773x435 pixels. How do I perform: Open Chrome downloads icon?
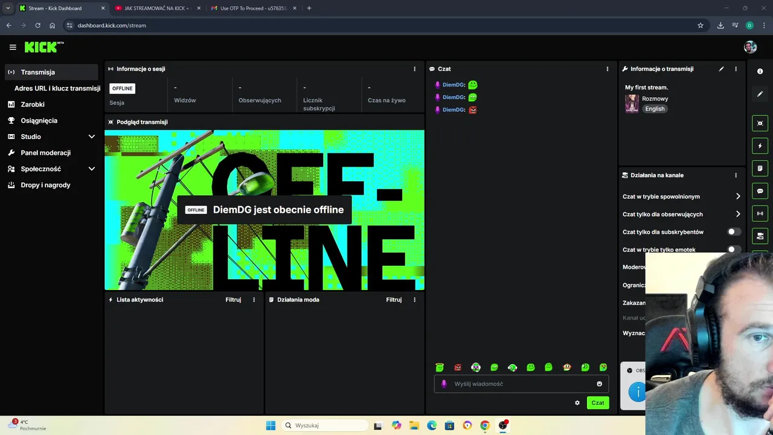point(720,25)
